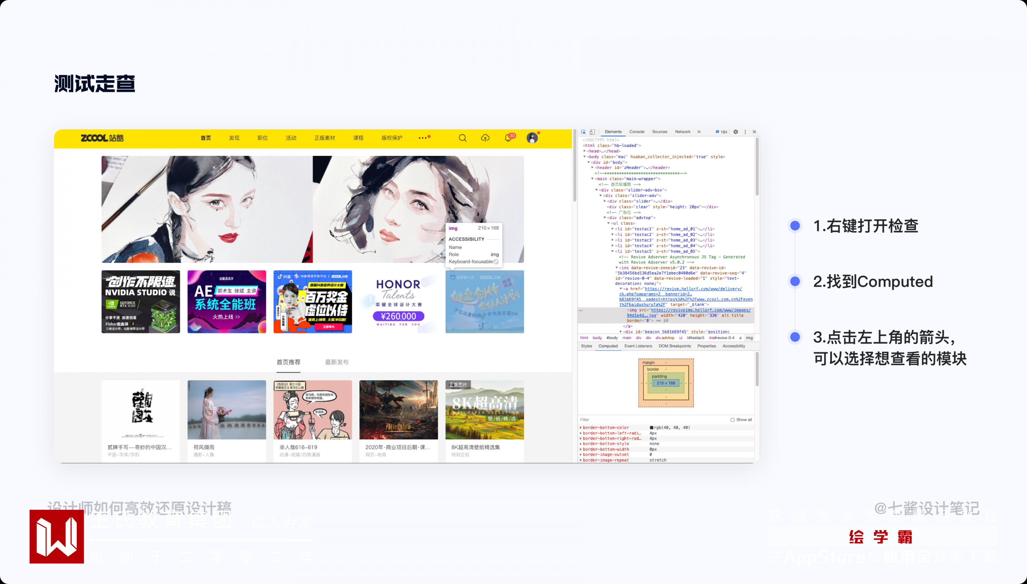
Task: Expand the head element node
Action: [585, 151]
